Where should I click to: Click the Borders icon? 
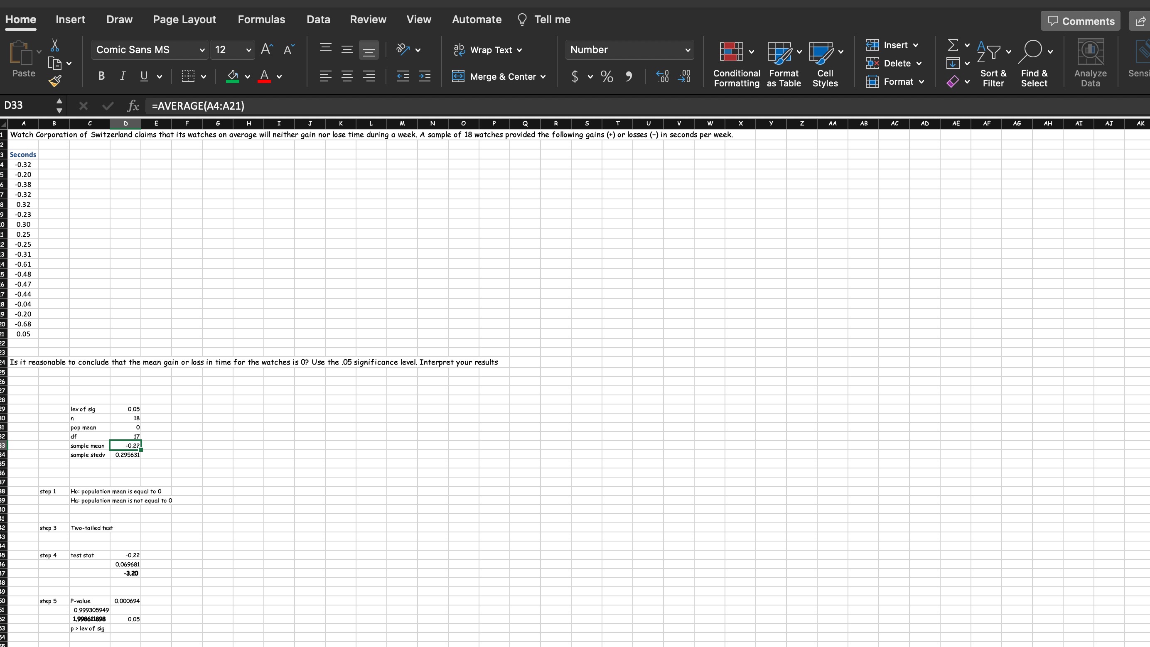point(188,76)
